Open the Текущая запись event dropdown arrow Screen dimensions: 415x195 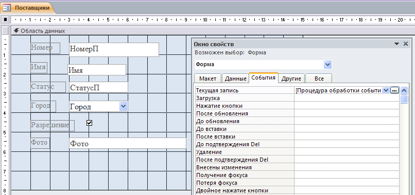point(386,90)
